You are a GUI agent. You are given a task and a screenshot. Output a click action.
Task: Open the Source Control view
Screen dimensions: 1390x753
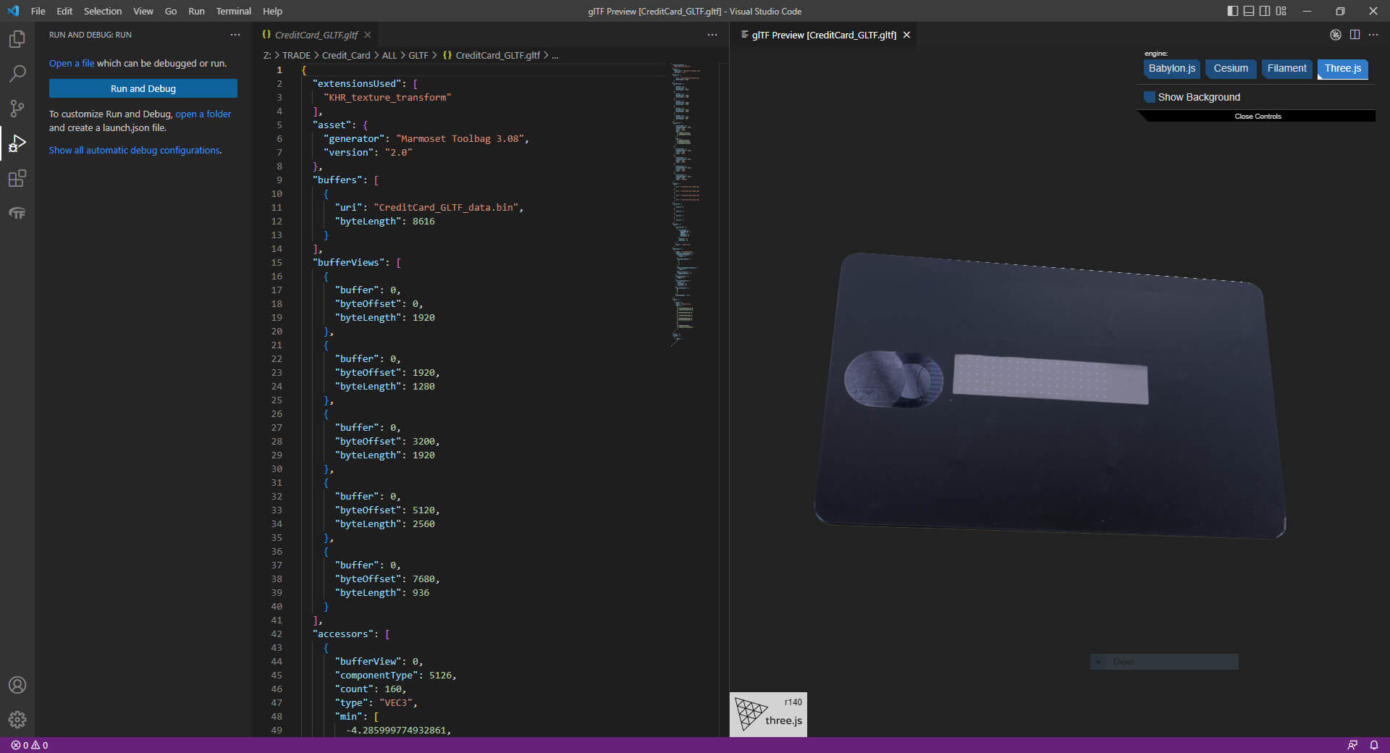pos(17,109)
